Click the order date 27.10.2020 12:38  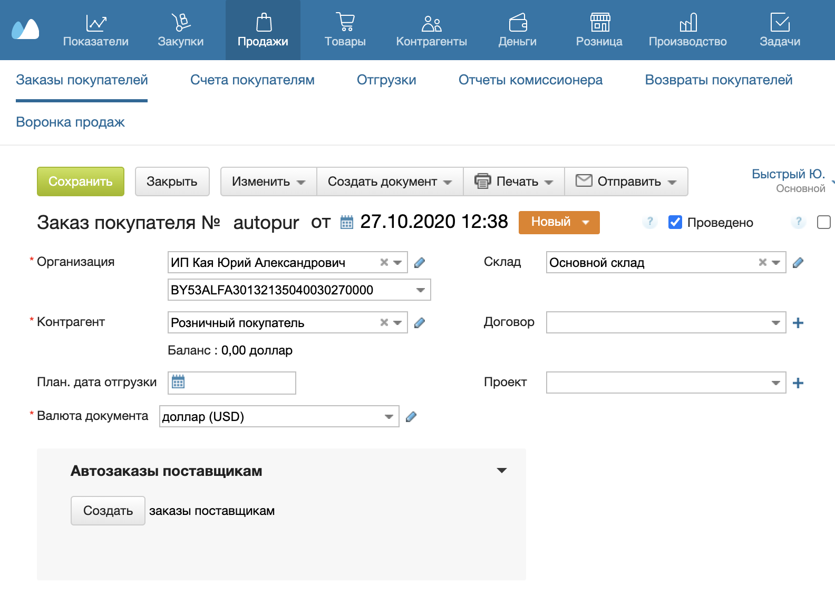coord(434,222)
